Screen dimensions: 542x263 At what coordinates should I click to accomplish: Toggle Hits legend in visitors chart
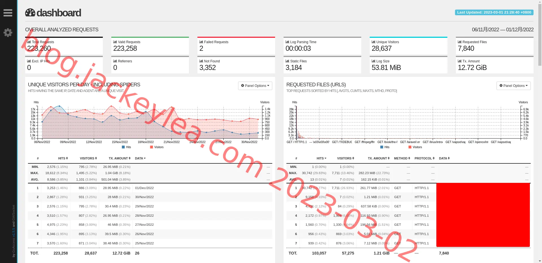(x=126, y=147)
